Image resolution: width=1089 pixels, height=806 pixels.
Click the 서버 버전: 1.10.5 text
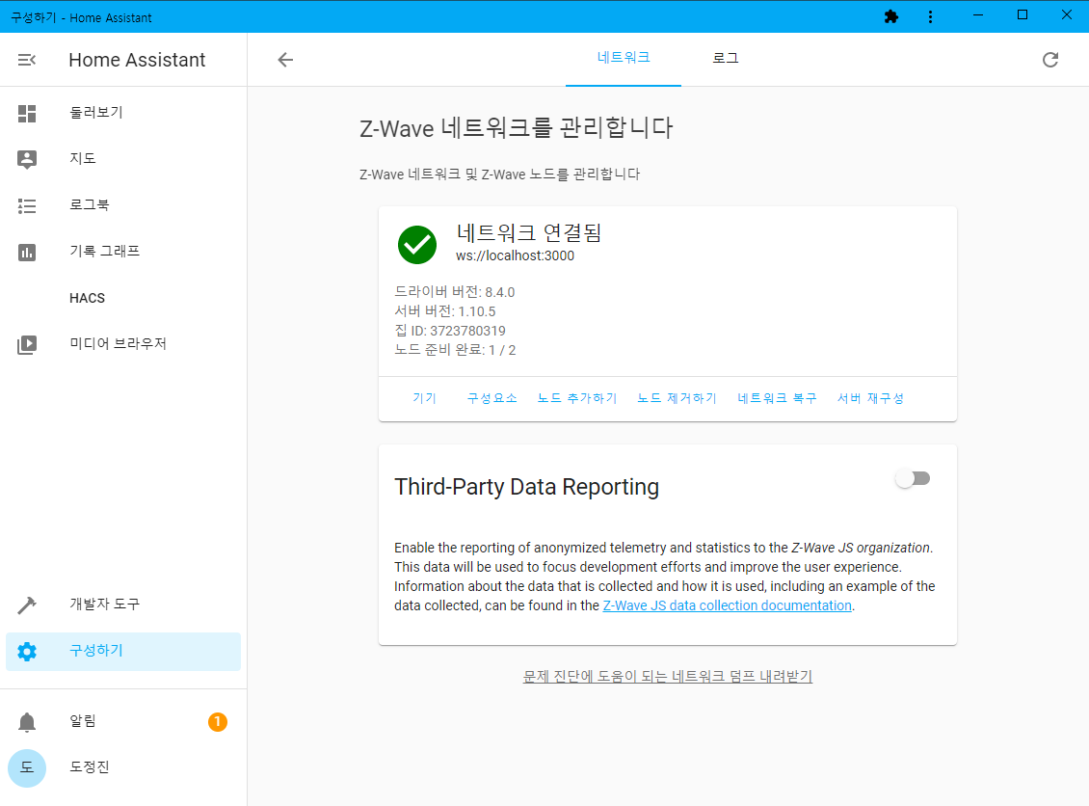(445, 311)
